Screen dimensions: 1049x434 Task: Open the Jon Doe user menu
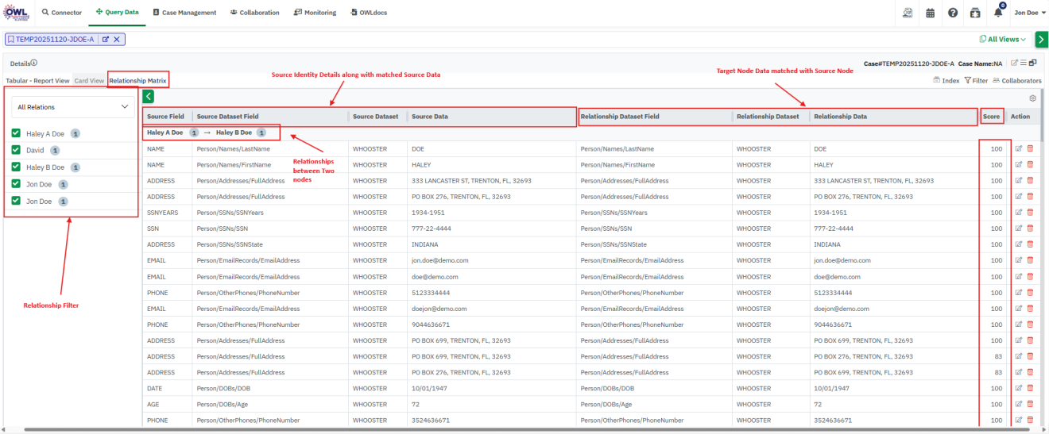tap(1027, 13)
